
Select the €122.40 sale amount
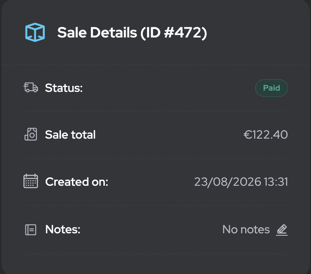266,135
